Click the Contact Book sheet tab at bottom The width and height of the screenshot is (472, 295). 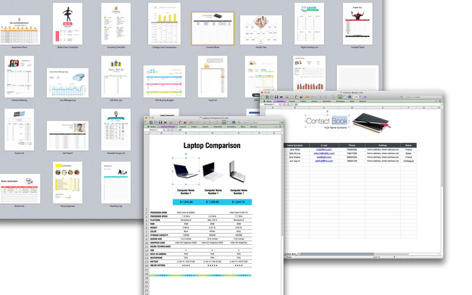coord(291,254)
